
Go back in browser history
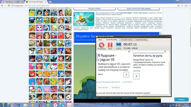pyautogui.click(x=2, y=6)
